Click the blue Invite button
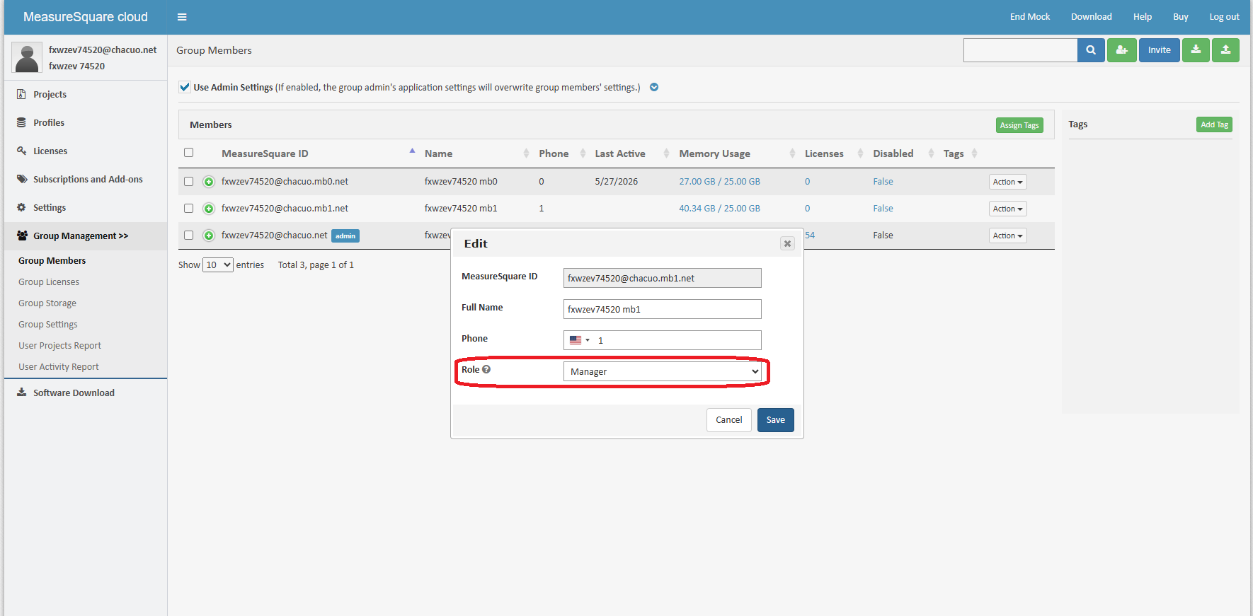 click(x=1160, y=50)
